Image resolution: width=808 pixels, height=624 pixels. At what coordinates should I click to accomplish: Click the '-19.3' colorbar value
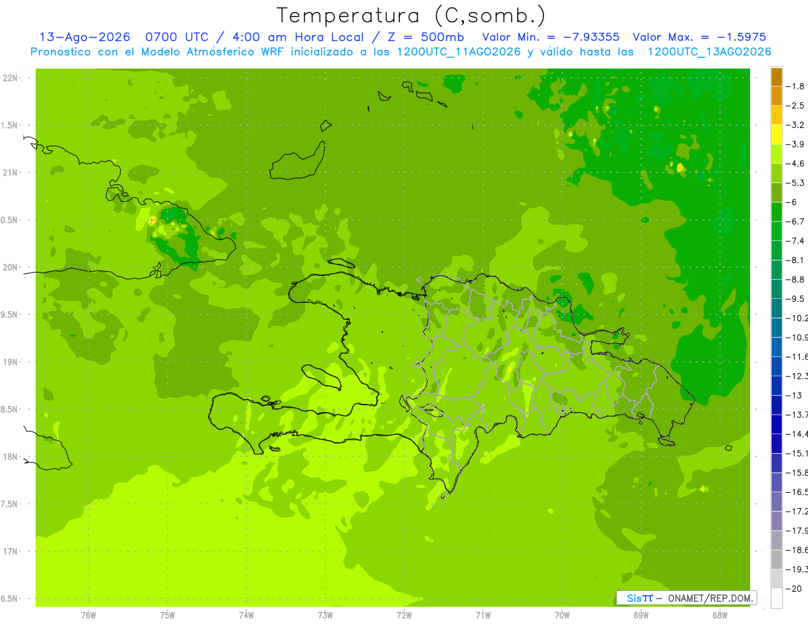pyautogui.click(x=798, y=569)
